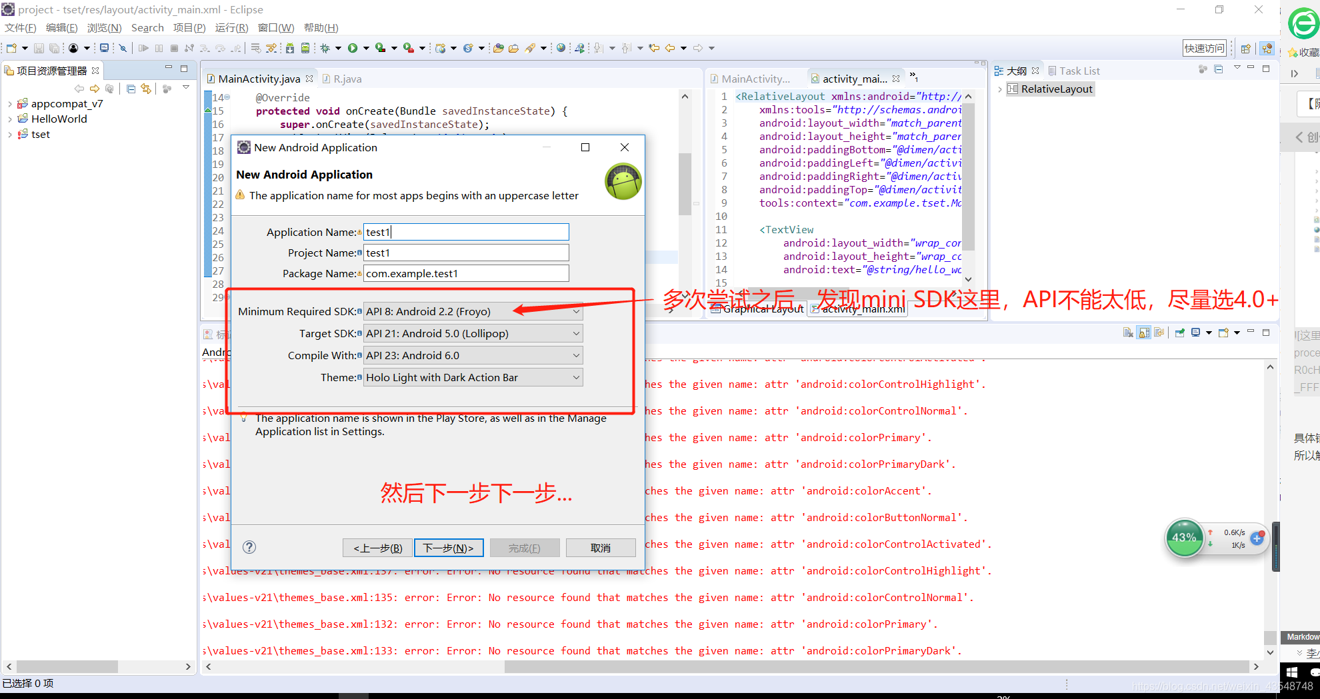This screenshot has height=699, width=1320.
Task: Click Collapse All in outline panel
Action: tap(1219, 69)
